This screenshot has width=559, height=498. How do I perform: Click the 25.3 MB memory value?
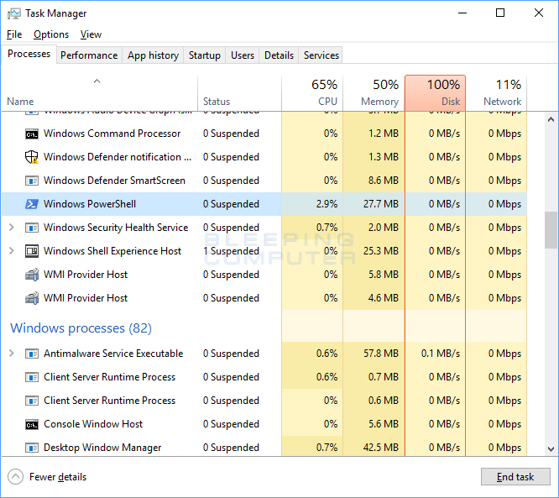[381, 251]
